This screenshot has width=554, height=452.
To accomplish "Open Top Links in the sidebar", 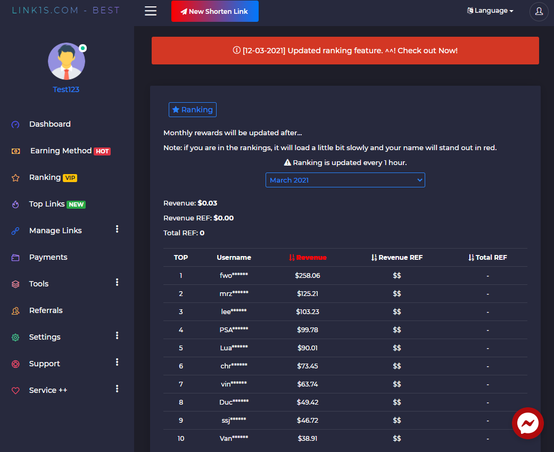I will [47, 204].
